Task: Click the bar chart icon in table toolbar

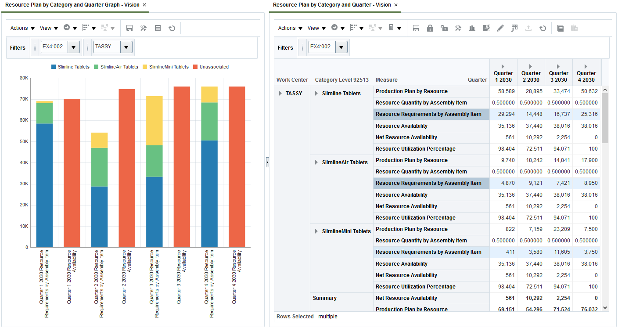Action: (472, 28)
